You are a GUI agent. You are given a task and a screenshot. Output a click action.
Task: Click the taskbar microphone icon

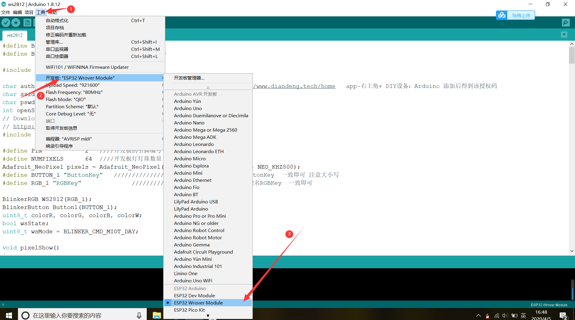coord(139,315)
